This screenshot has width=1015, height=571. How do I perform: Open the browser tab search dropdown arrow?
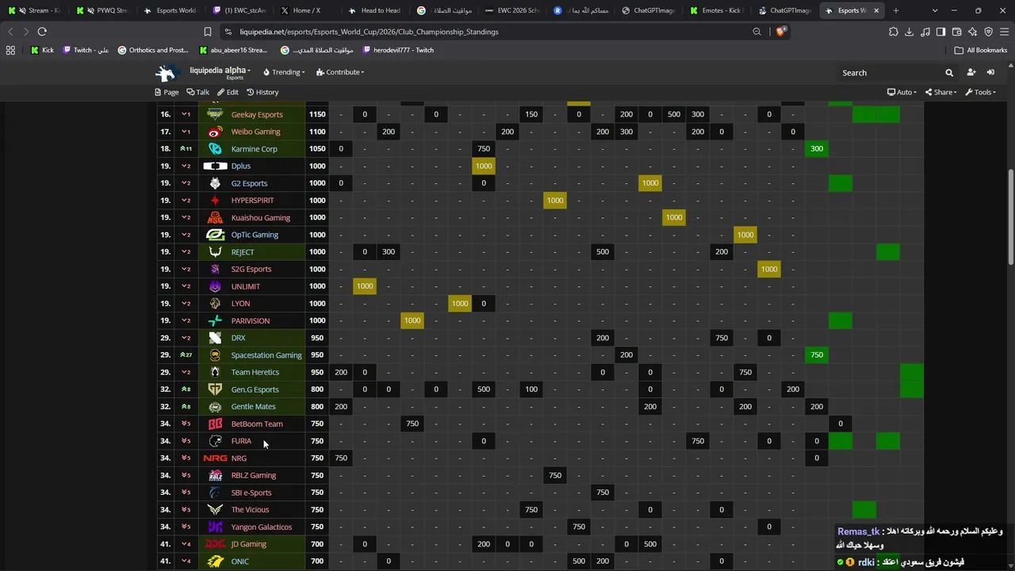click(935, 10)
